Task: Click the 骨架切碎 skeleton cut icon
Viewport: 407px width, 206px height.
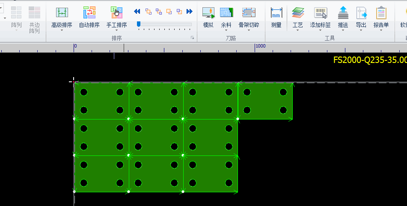Action: (x=249, y=13)
